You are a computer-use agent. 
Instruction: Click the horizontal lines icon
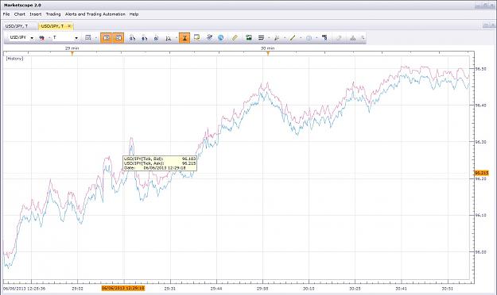pos(261,37)
